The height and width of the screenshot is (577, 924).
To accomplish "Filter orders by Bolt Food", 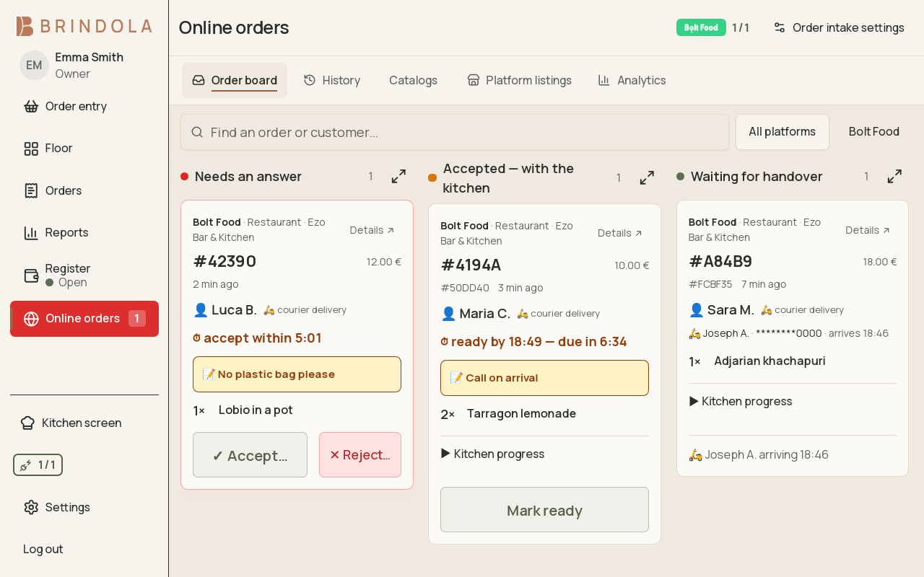I will 874,131.
